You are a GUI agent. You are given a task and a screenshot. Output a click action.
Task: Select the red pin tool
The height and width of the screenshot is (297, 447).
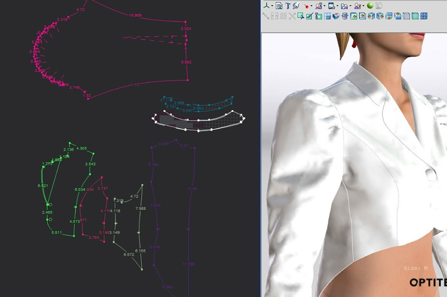306,6
